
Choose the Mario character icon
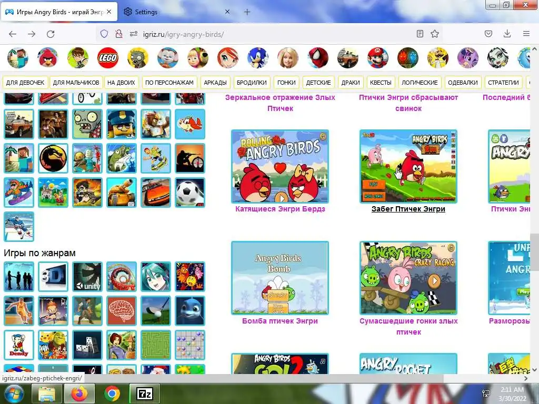[378, 58]
